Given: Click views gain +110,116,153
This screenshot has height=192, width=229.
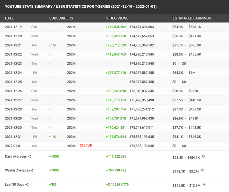Looking at the screenshot, I should [116, 100].
